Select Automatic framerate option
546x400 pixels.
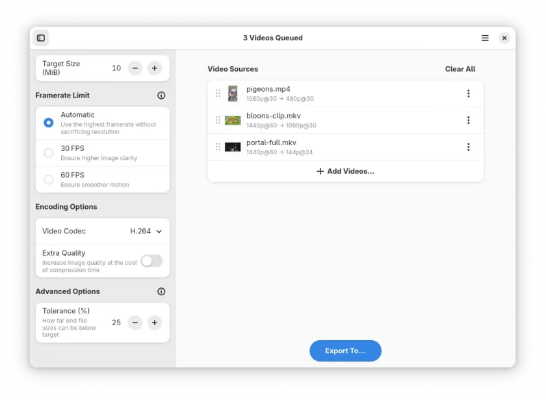click(48, 123)
